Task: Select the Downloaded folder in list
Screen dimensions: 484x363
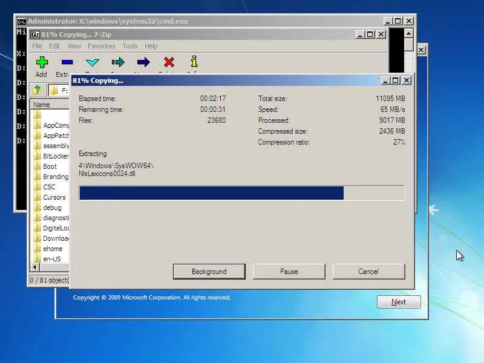Action: click(51, 238)
